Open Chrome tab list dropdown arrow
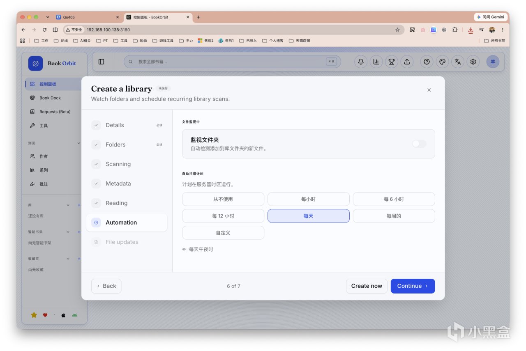526x351 pixels. [x=48, y=17]
